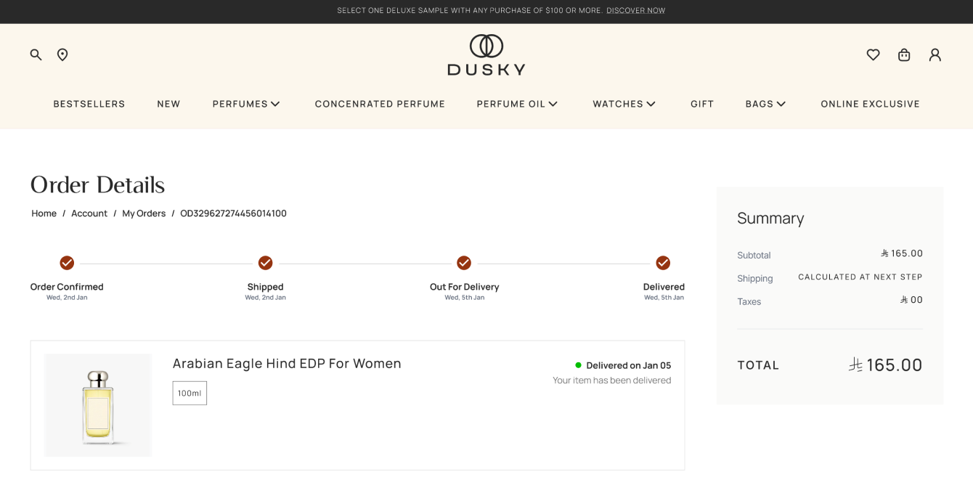Select the Shipped milestone checkmark

pyautogui.click(x=265, y=263)
